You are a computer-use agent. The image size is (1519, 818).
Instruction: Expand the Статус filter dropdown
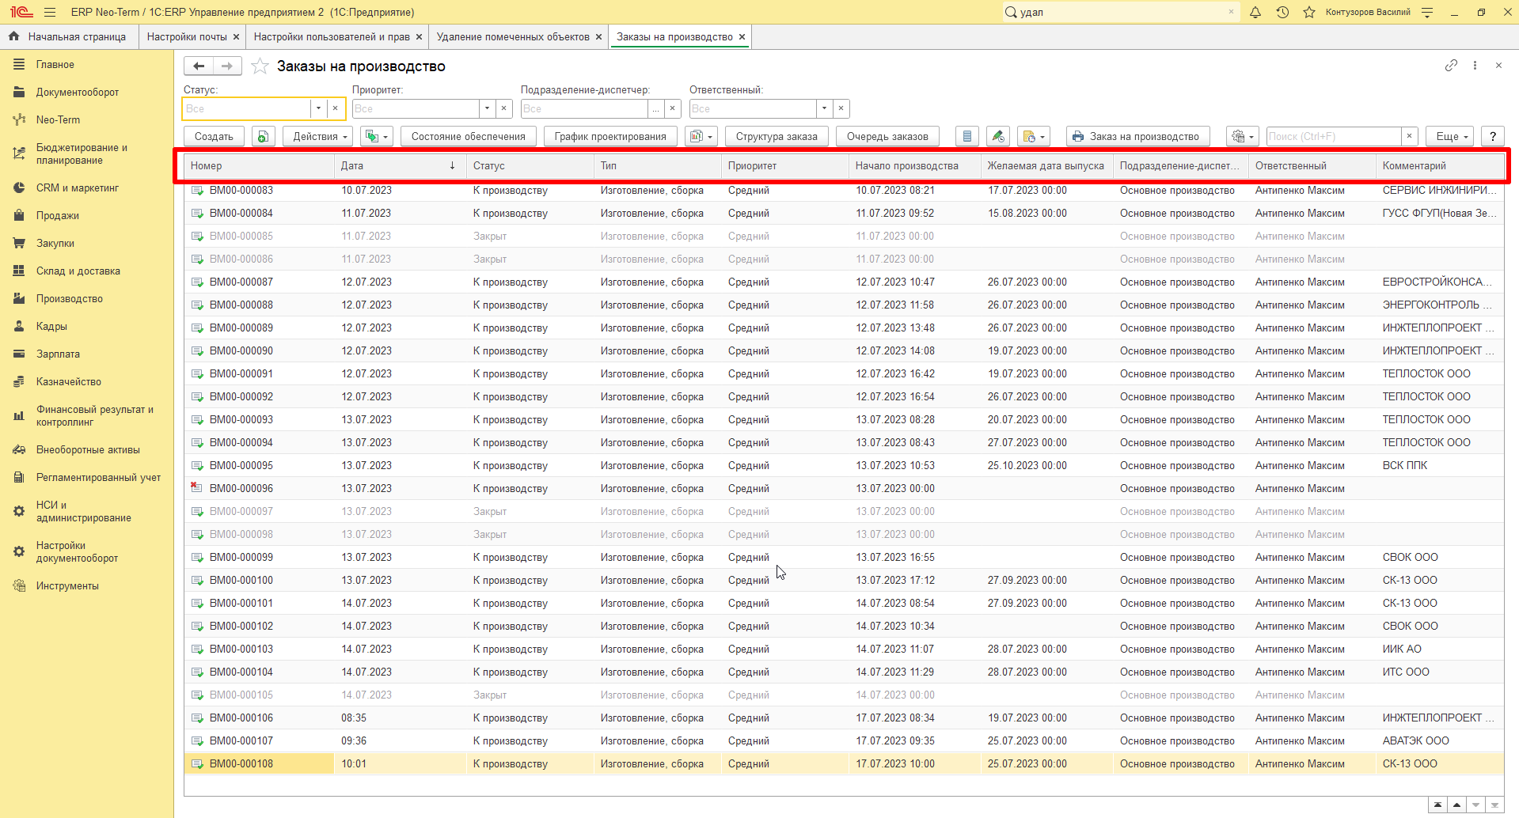point(318,108)
